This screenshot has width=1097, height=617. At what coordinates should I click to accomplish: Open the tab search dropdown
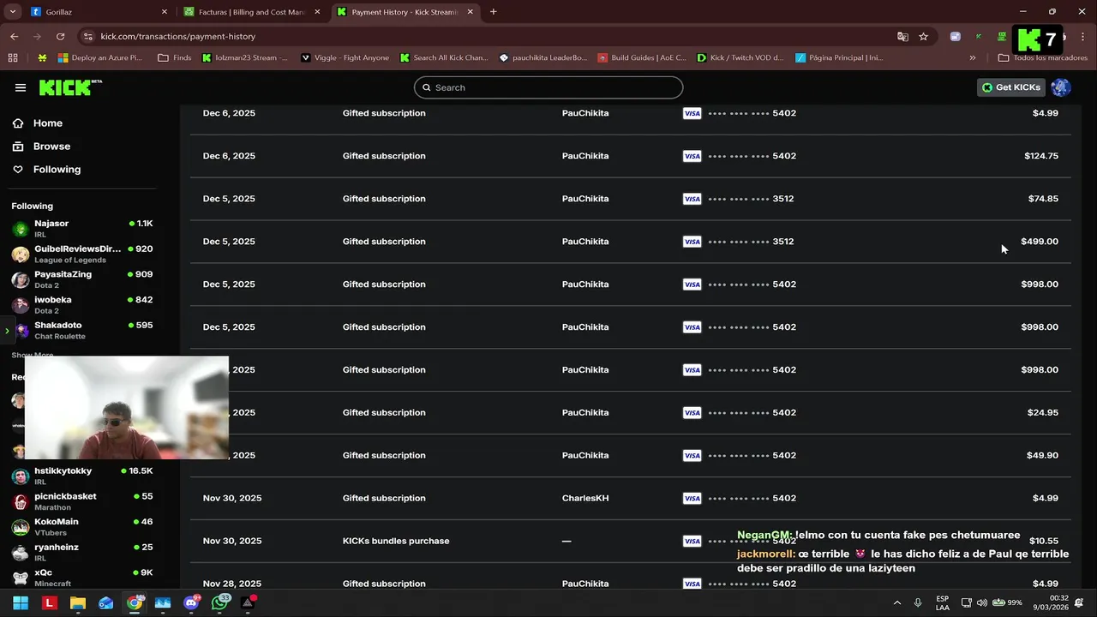pos(12,12)
